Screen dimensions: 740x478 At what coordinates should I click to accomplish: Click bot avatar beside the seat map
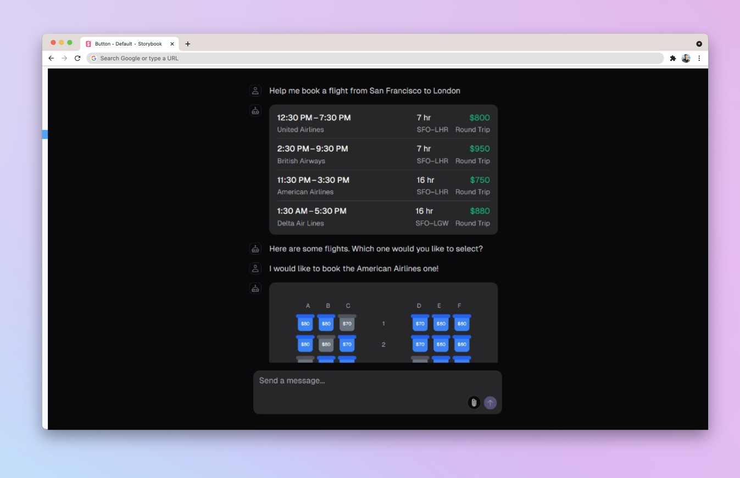pos(255,289)
